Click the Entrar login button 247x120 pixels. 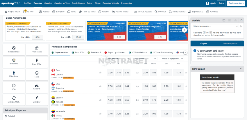point(221,3)
